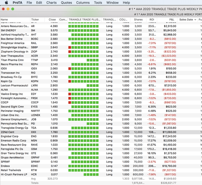Click the Totals P&L value $326,621.77

(x=168, y=183)
